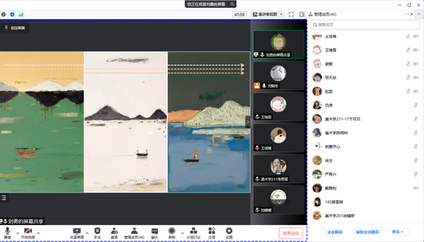Click hamburger menu icon at top-right corner
Viewport: 424px width, 242px height.
420,14
